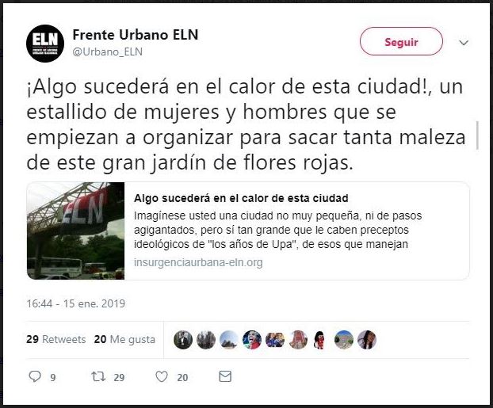
Task: Click the scrollbar handle on right edge
Action: tap(477, 135)
